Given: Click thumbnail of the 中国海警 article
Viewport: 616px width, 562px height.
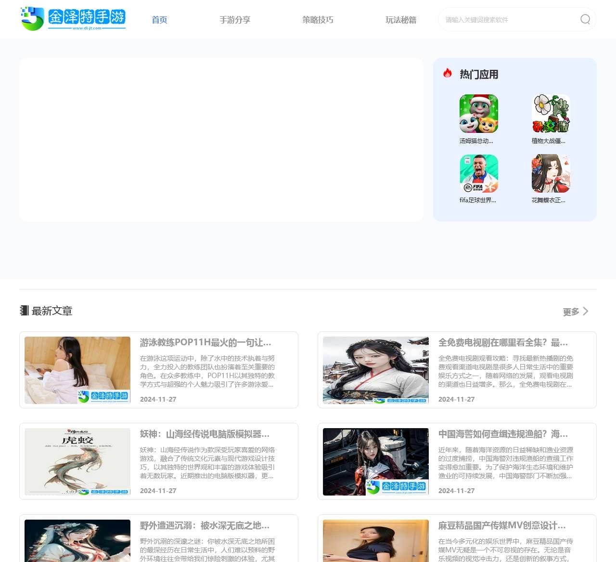Looking at the screenshot, I should [376, 461].
